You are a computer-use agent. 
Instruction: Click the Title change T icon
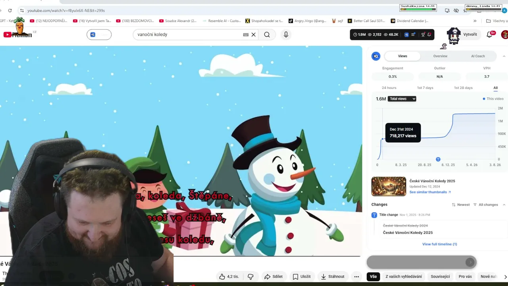coord(374,215)
